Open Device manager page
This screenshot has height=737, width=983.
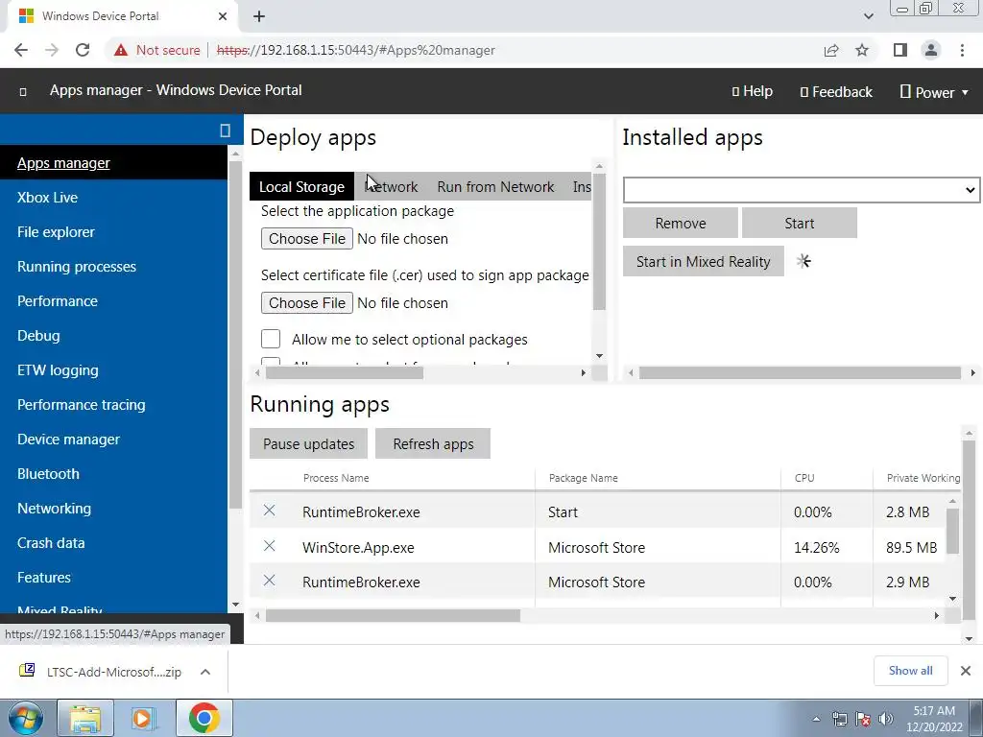(x=68, y=440)
